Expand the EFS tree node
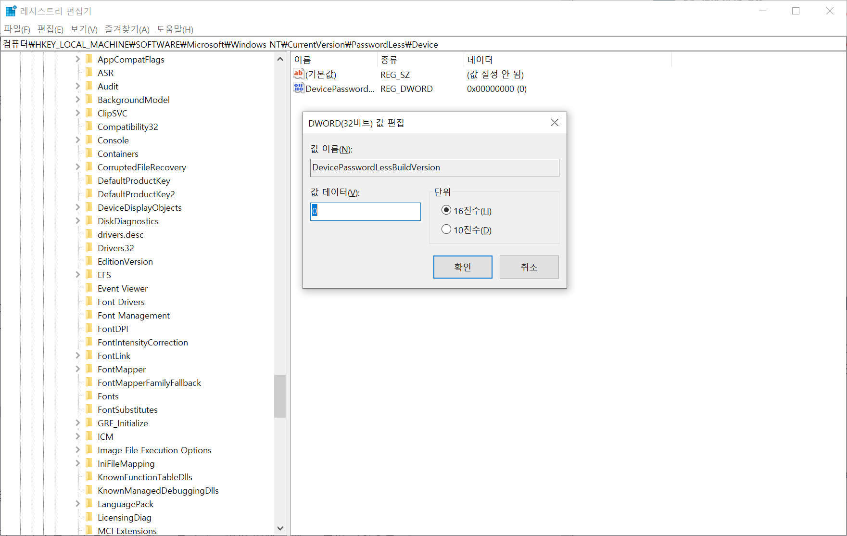The height and width of the screenshot is (536, 847). pos(78,275)
